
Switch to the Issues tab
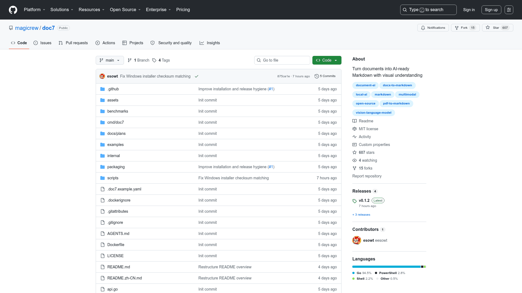click(x=42, y=43)
